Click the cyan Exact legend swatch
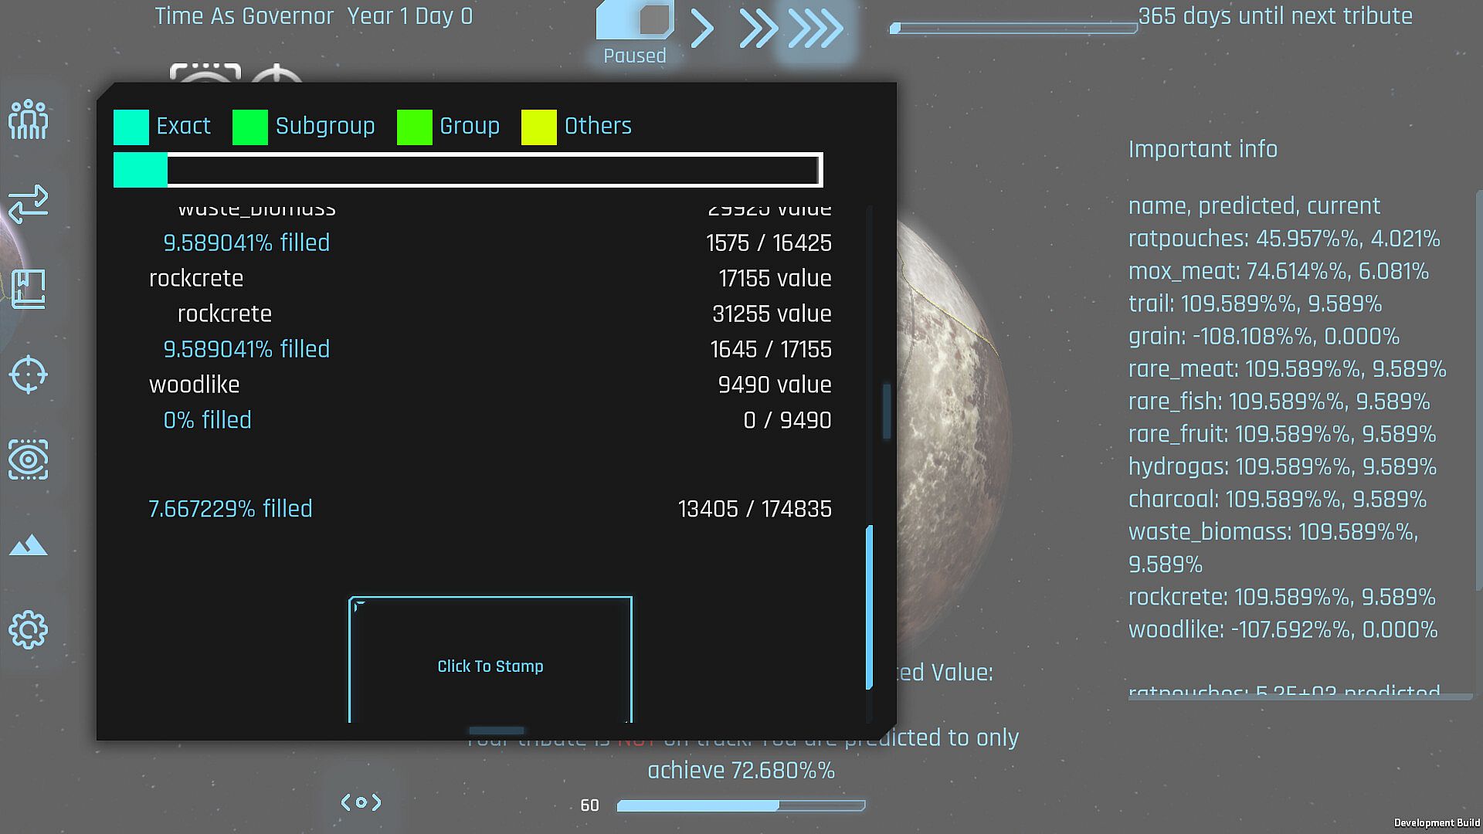 tap(131, 127)
